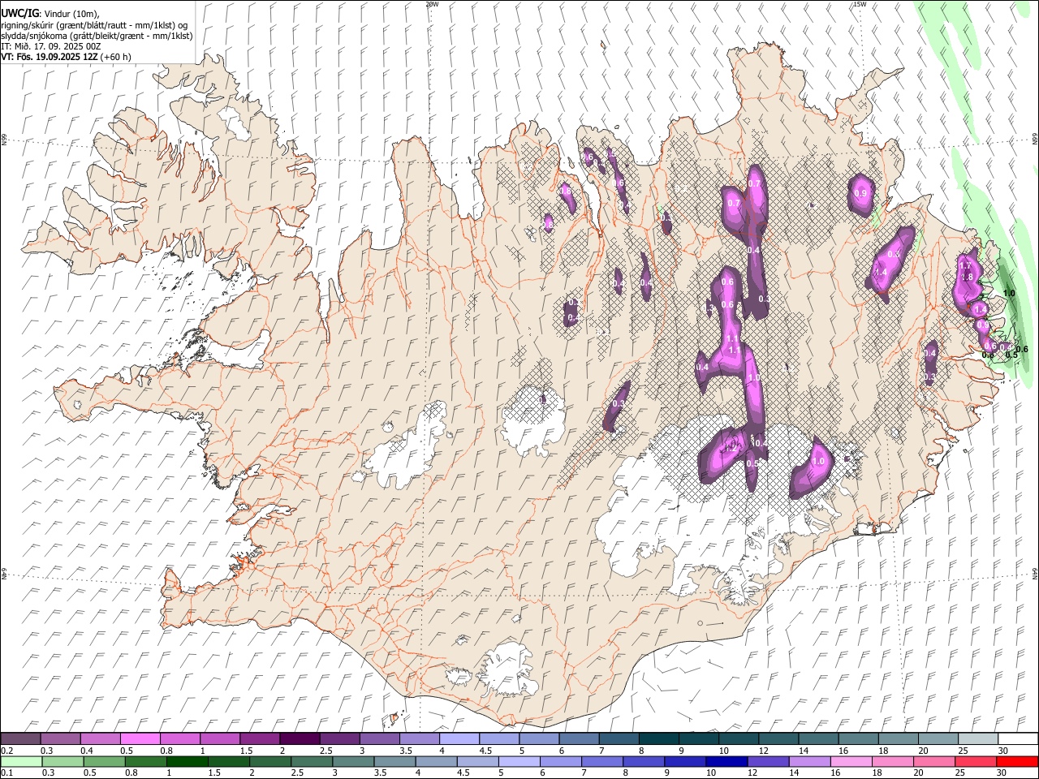Pick upper legend swatch between 0.5 and 0.8
Image resolution: width=1039 pixels, height=779 pixels.
click(140, 738)
